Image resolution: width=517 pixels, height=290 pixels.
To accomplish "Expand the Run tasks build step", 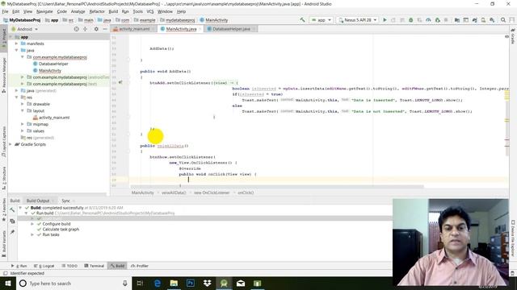I will [x=32, y=234].
